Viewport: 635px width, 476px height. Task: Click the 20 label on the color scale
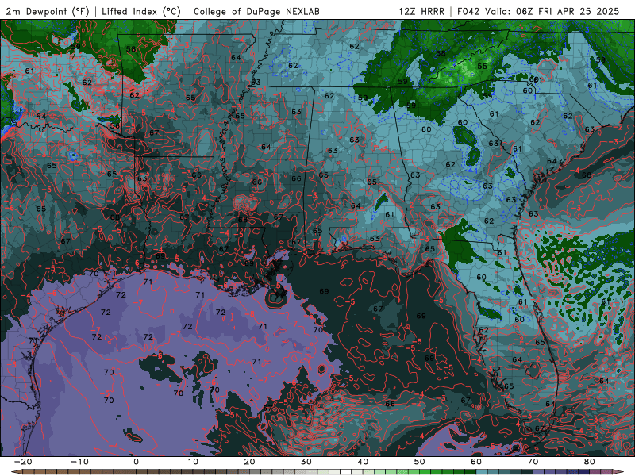[x=249, y=462]
